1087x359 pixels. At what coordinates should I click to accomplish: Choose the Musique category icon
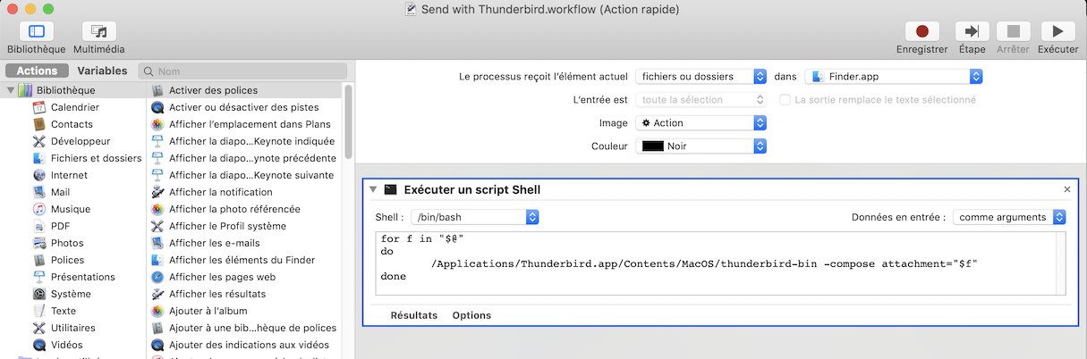(39, 209)
